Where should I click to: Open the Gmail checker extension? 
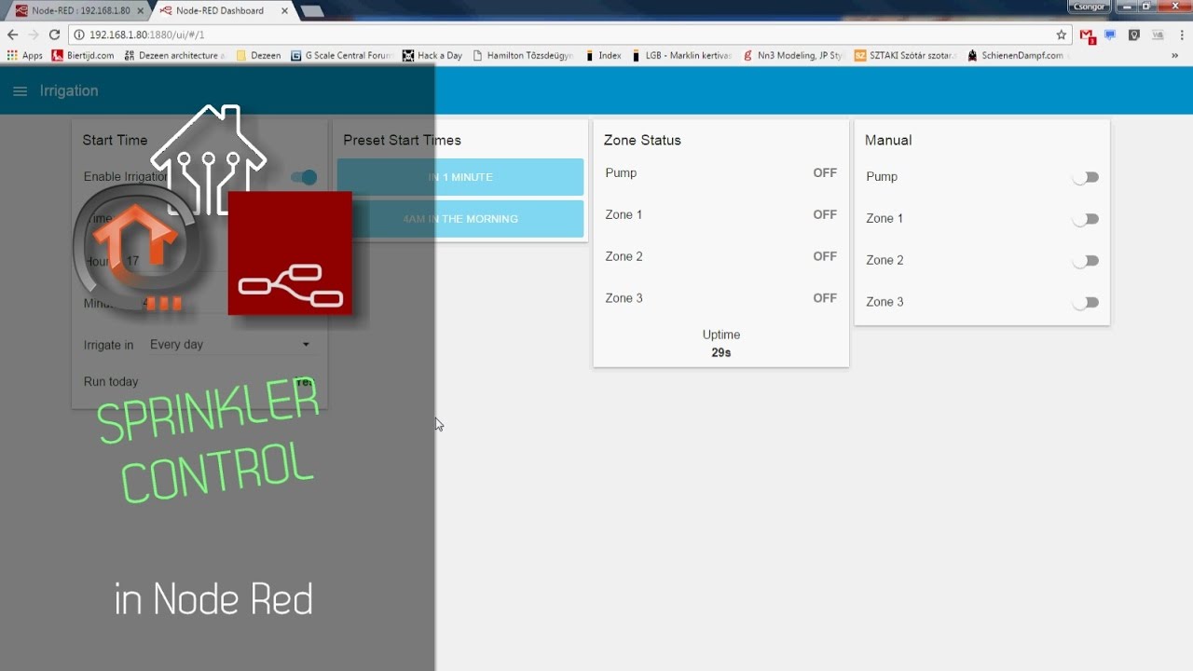click(1088, 35)
